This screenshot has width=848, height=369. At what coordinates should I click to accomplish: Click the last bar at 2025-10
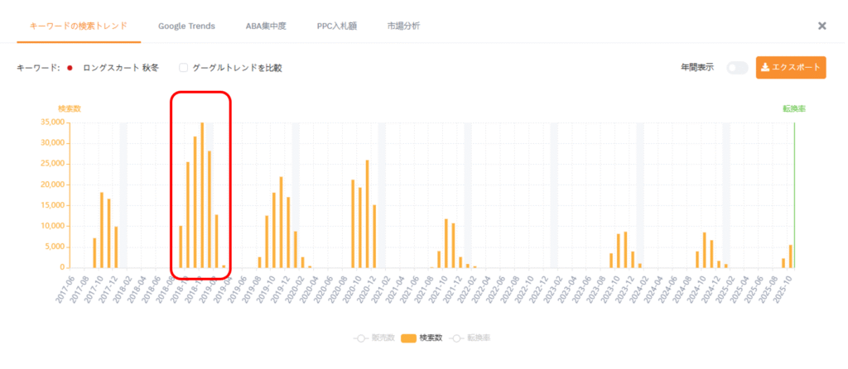[x=791, y=256]
